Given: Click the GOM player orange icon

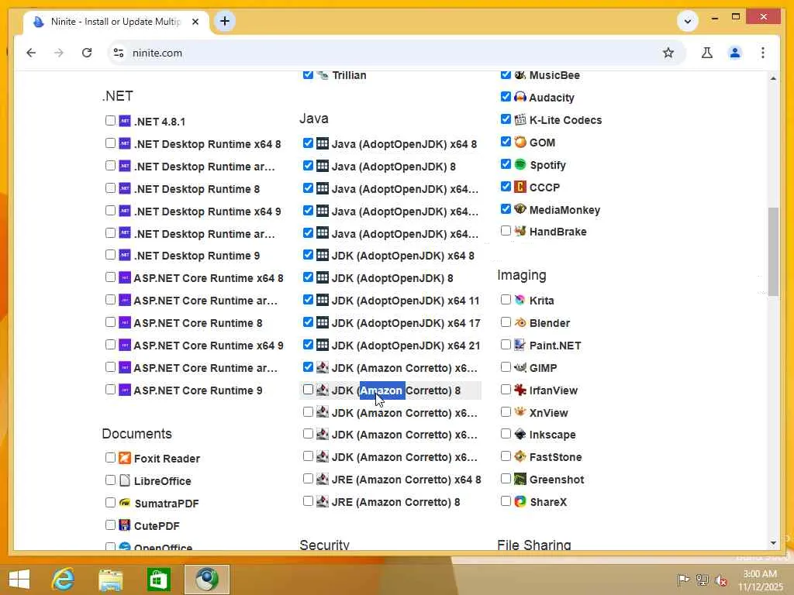Looking at the screenshot, I should tap(520, 142).
